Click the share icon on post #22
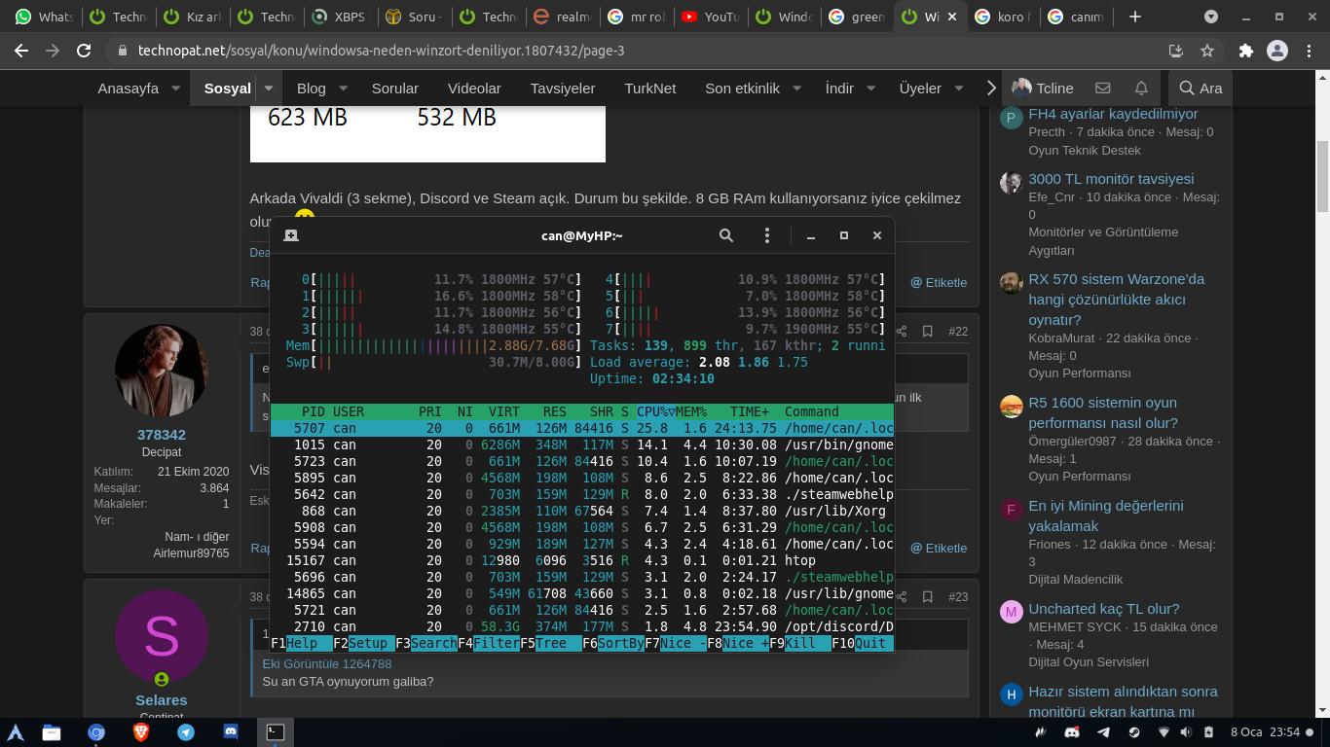This screenshot has height=747, width=1330. point(902,332)
